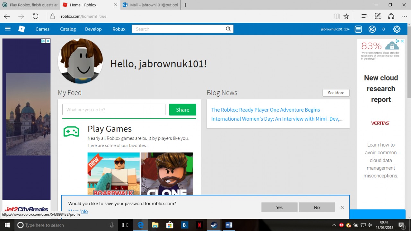Click the green game controller icon
Screen dimensions: 411x231
71,132
